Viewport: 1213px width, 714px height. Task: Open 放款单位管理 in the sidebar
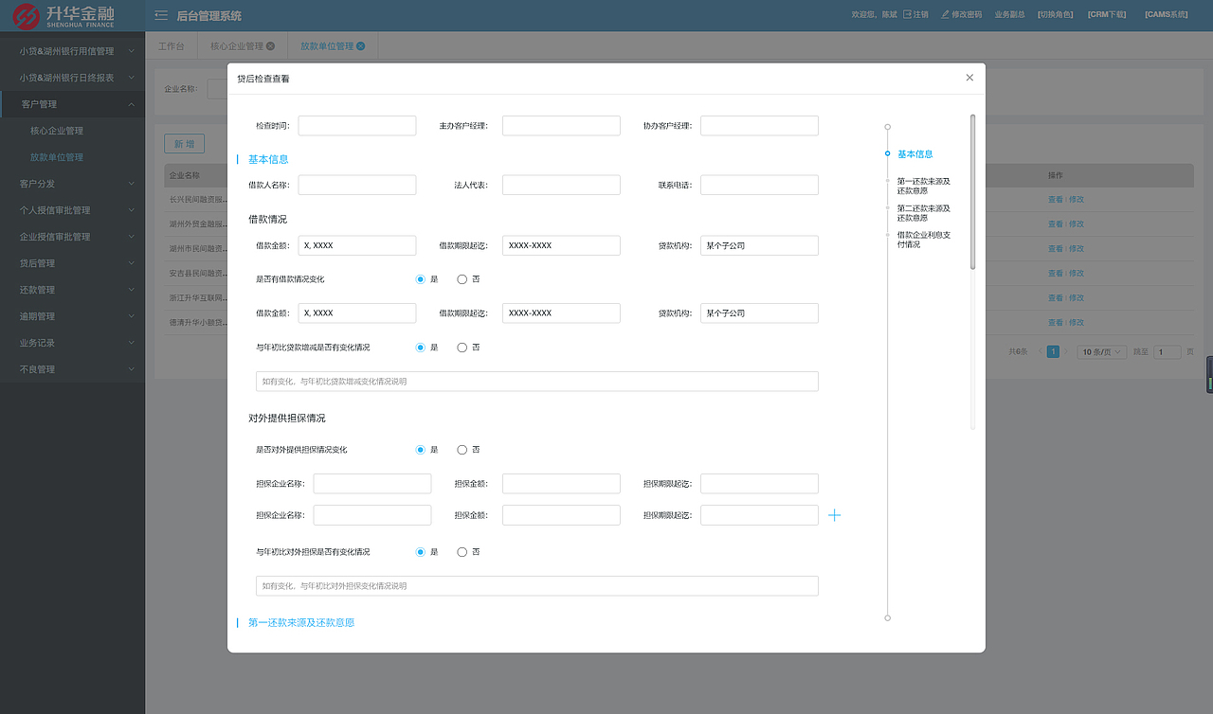57,157
